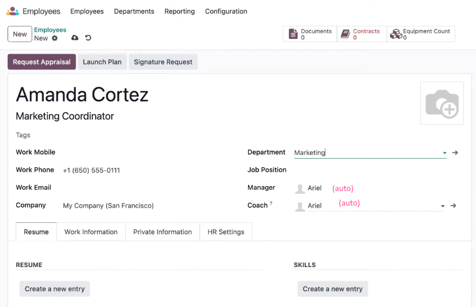Viewport: 476px width, 307px height.
Task: Discard changes with the undo arrow icon
Action: tap(88, 38)
